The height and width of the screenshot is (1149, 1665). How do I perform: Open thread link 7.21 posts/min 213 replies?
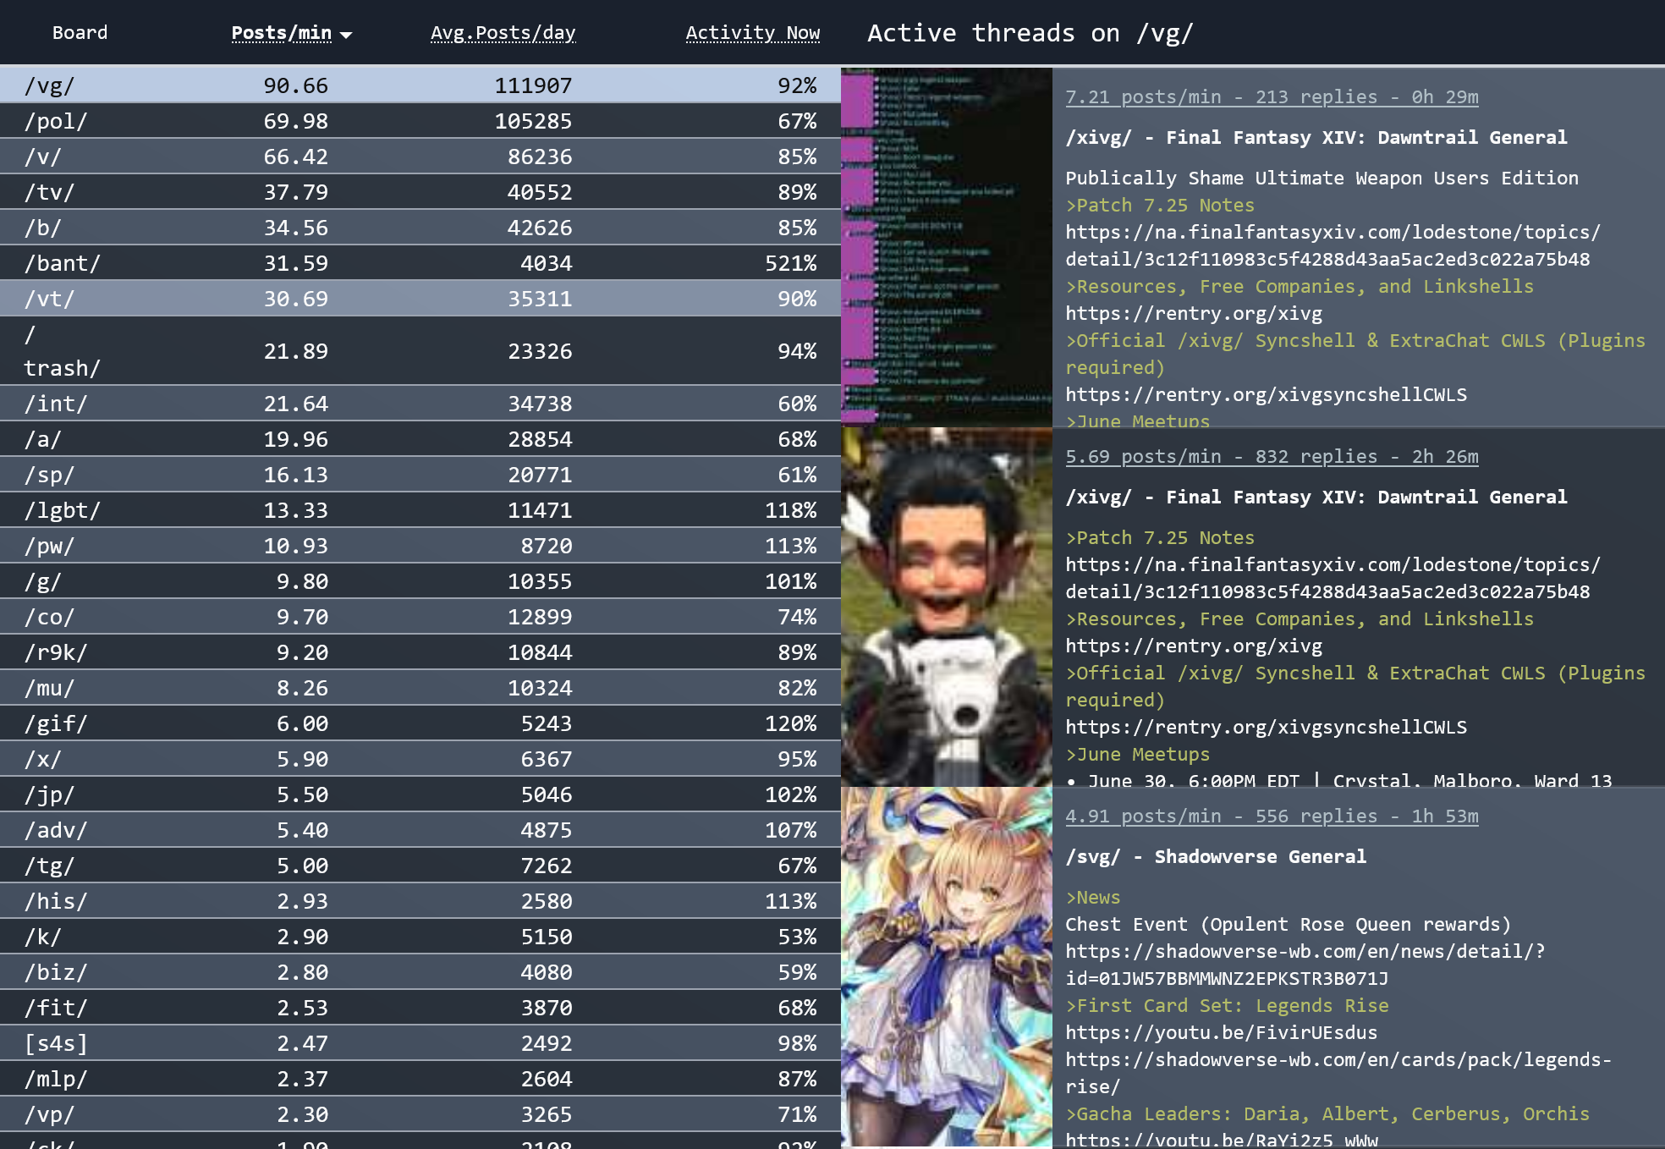coord(1272,97)
